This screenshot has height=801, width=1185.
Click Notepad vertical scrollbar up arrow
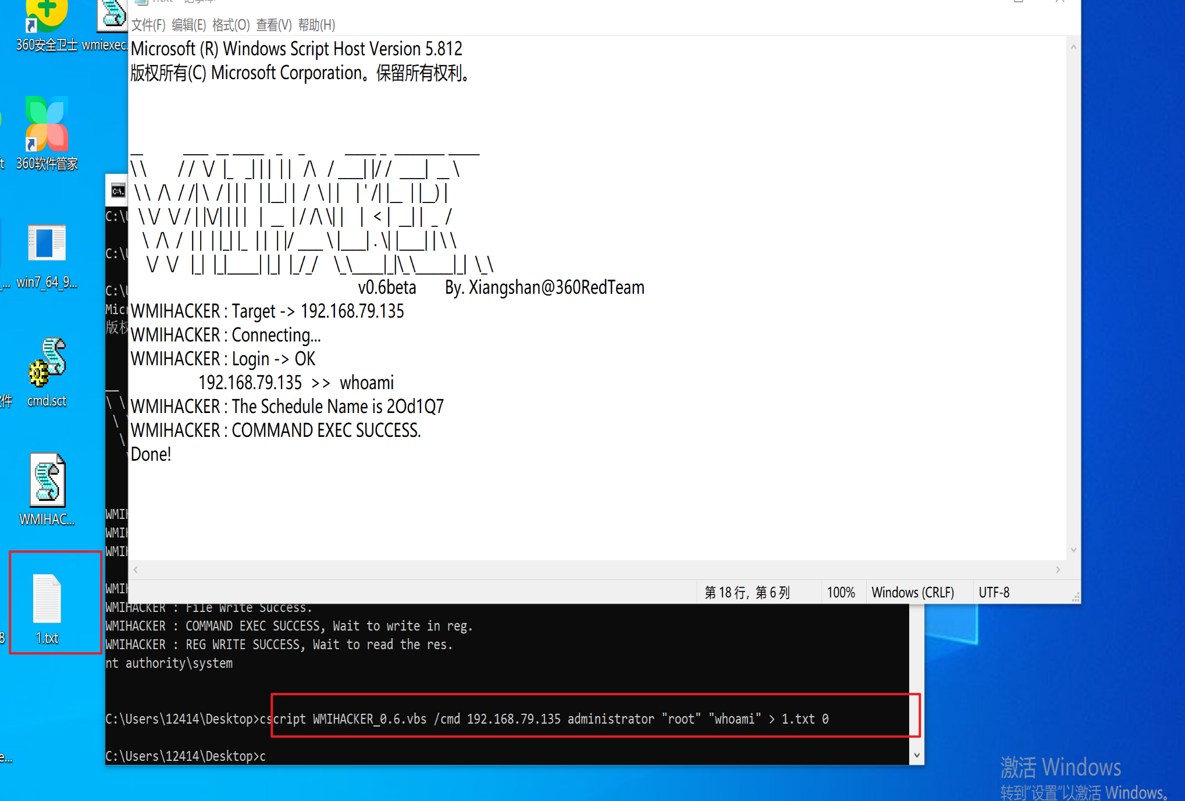(1073, 47)
